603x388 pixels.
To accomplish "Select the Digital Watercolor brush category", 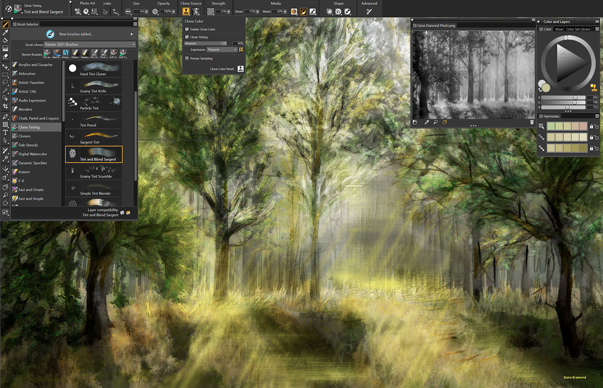I will [x=33, y=154].
